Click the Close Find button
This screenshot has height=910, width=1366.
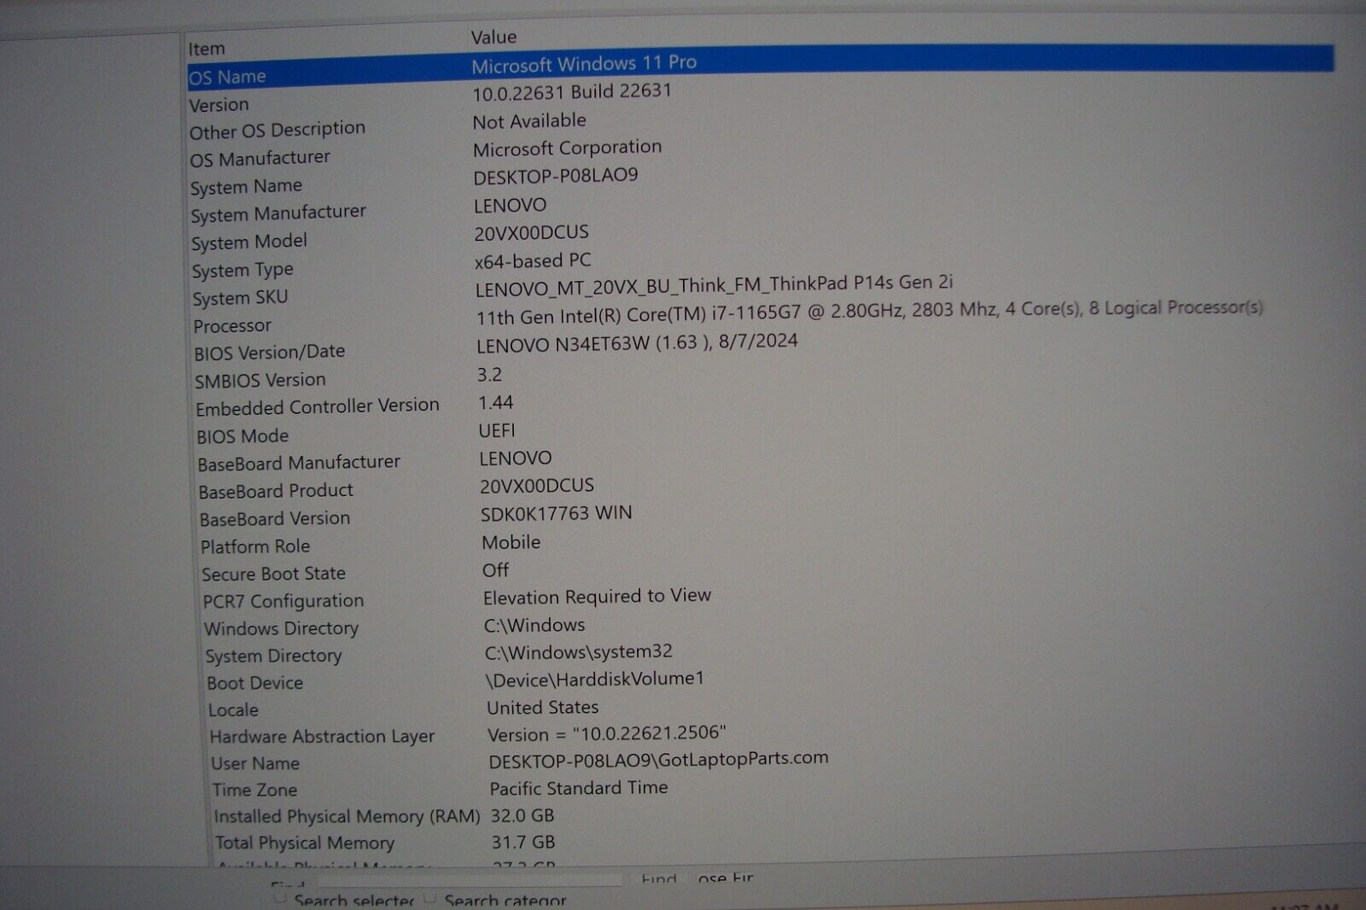[x=725, y=878]
